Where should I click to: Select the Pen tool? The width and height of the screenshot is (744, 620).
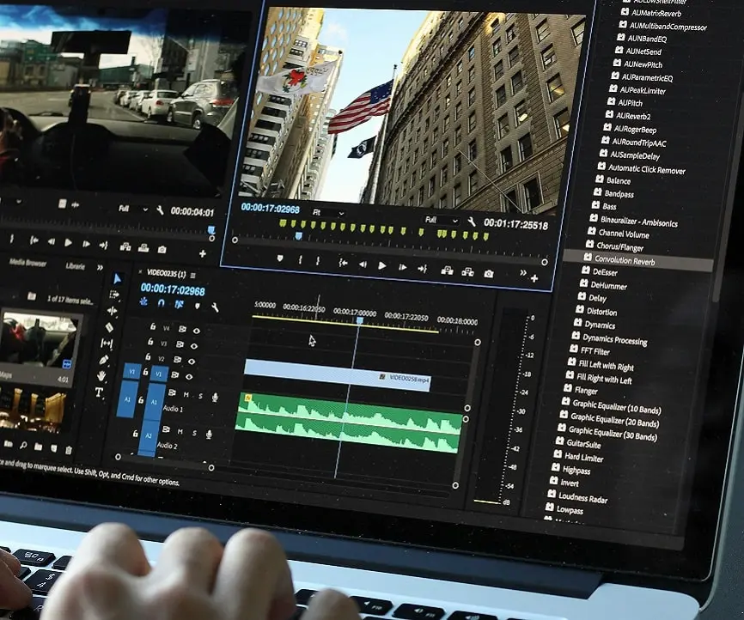click(x=103, y=360)
